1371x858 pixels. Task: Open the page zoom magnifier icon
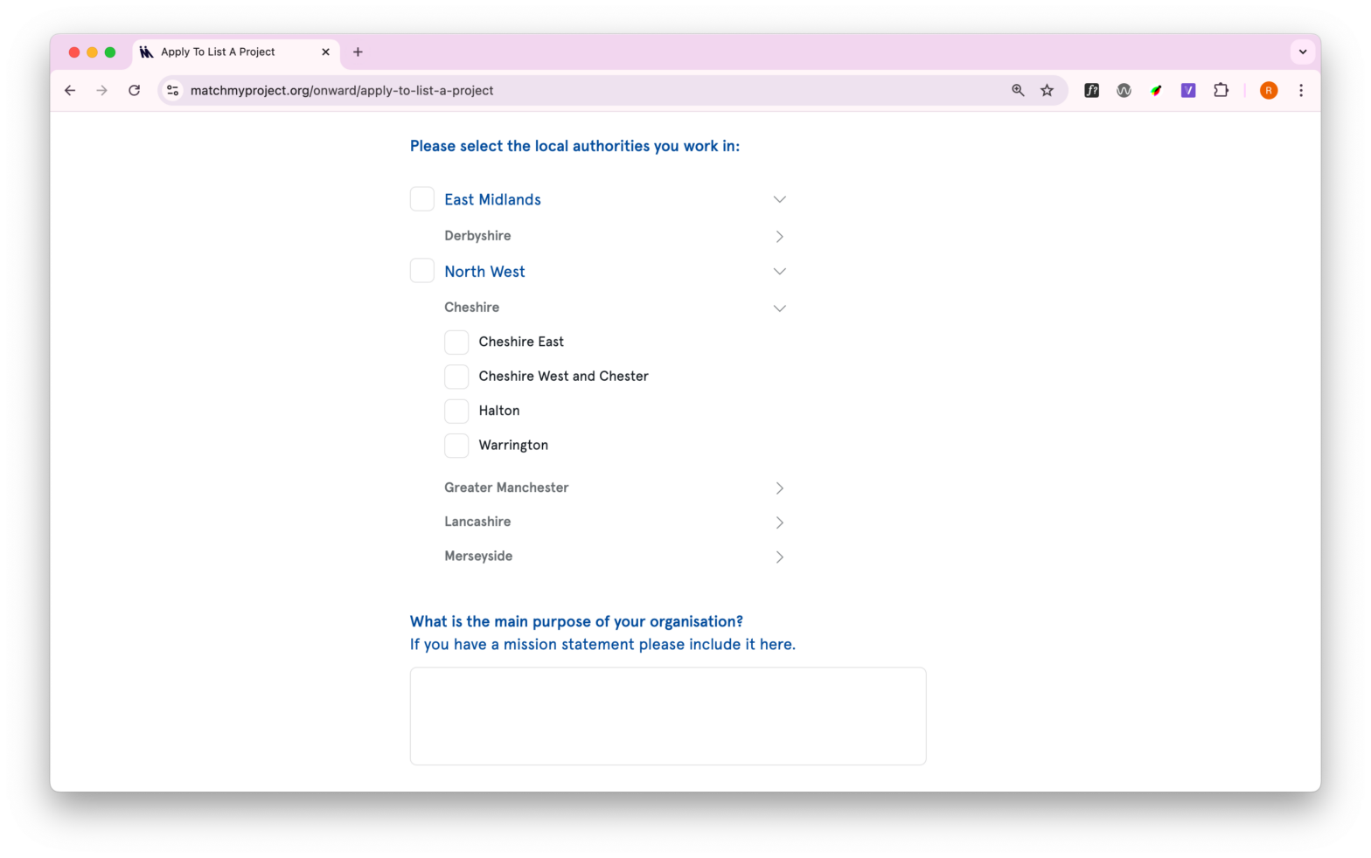click(x=1017, y=90)
